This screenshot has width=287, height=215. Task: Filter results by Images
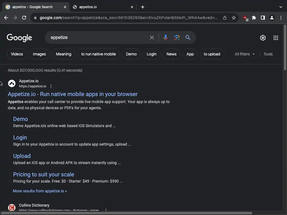(39, 54)
